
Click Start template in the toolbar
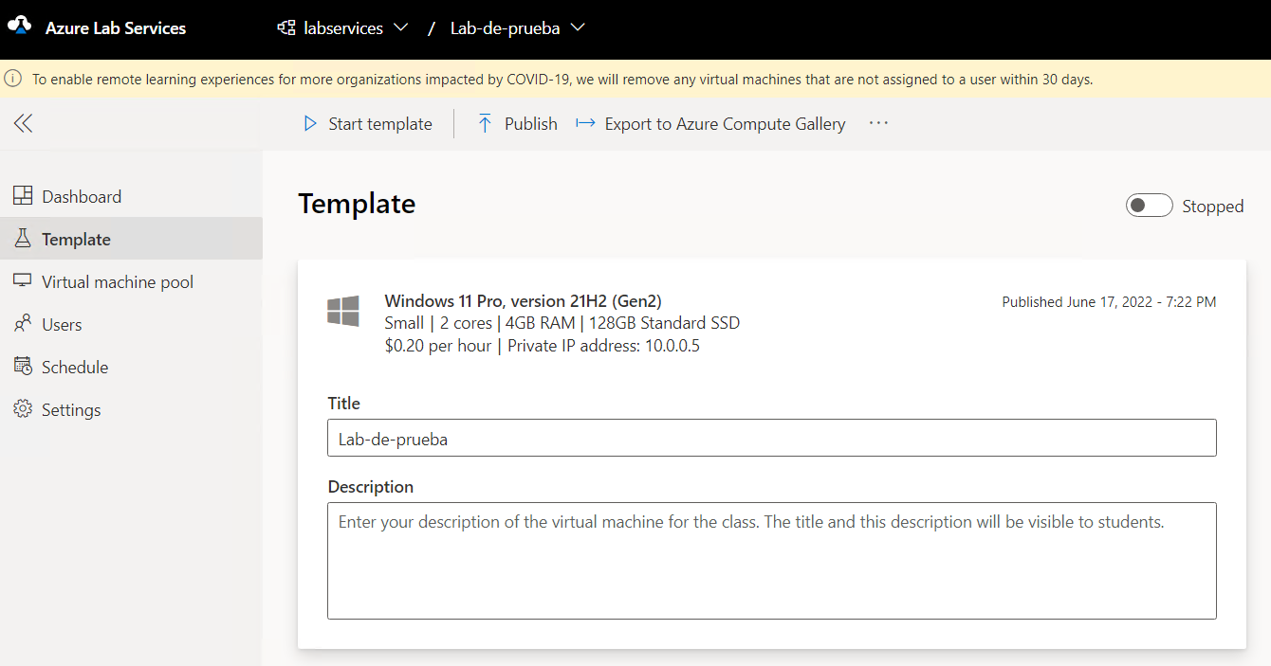[x=378, y=123]
